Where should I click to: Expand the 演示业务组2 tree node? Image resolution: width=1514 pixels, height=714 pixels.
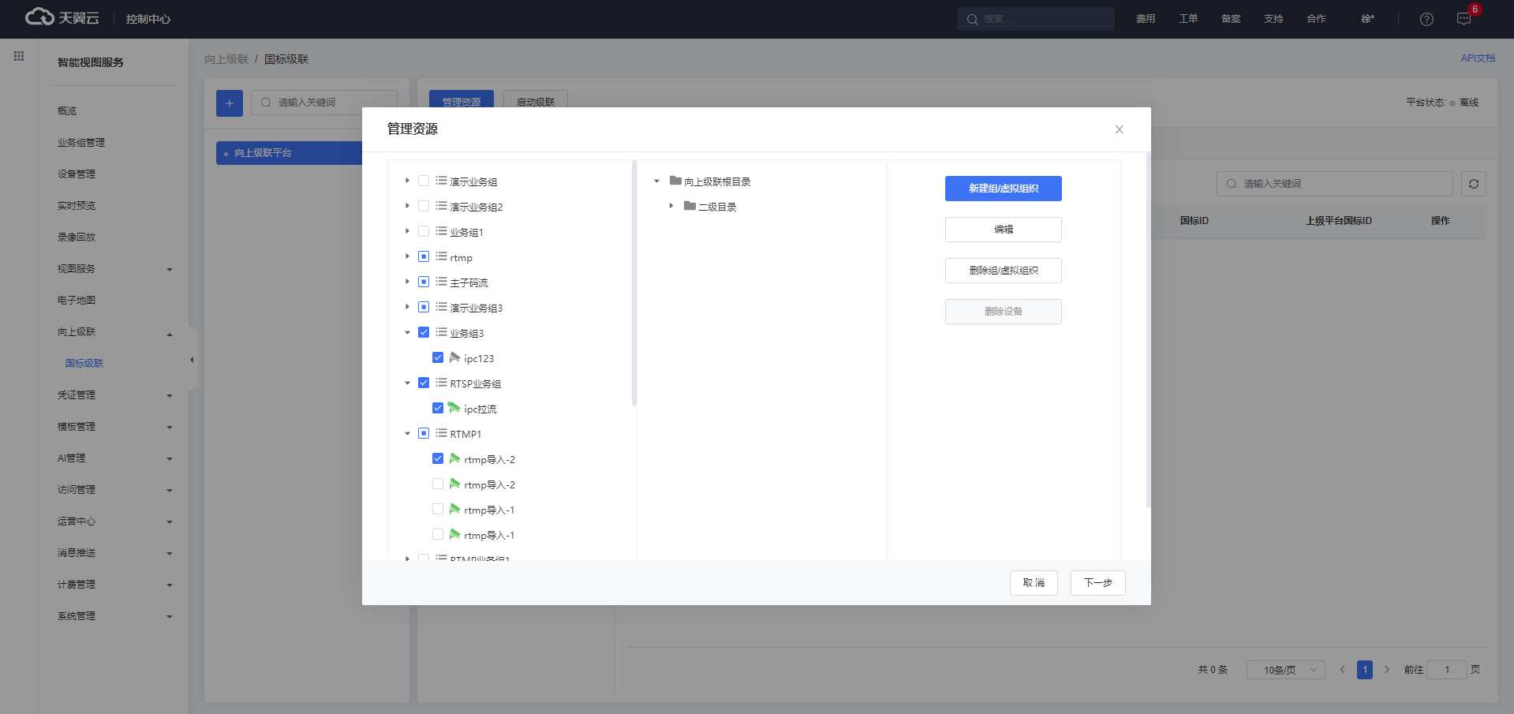tap(407, 206)
